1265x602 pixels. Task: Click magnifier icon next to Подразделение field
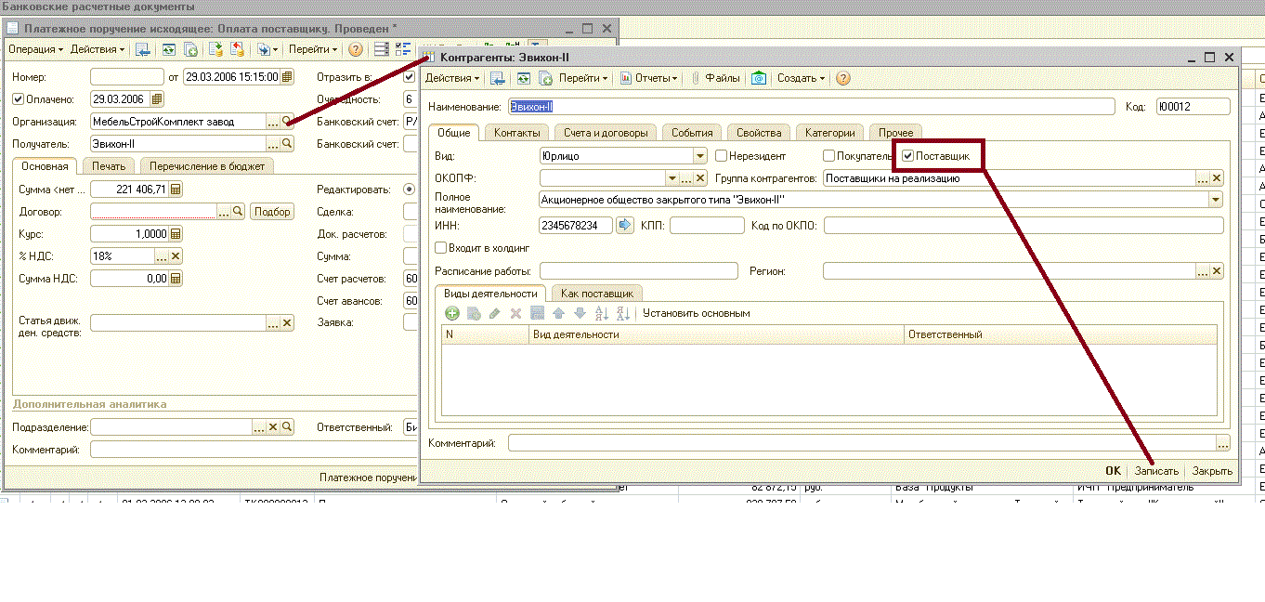coord(287,427)
